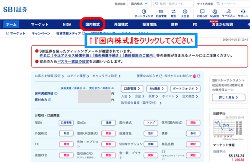Click 開設 for 信用(国内株式)
Viewport: 250px width, 162px height.
click(x=193, y=123)
